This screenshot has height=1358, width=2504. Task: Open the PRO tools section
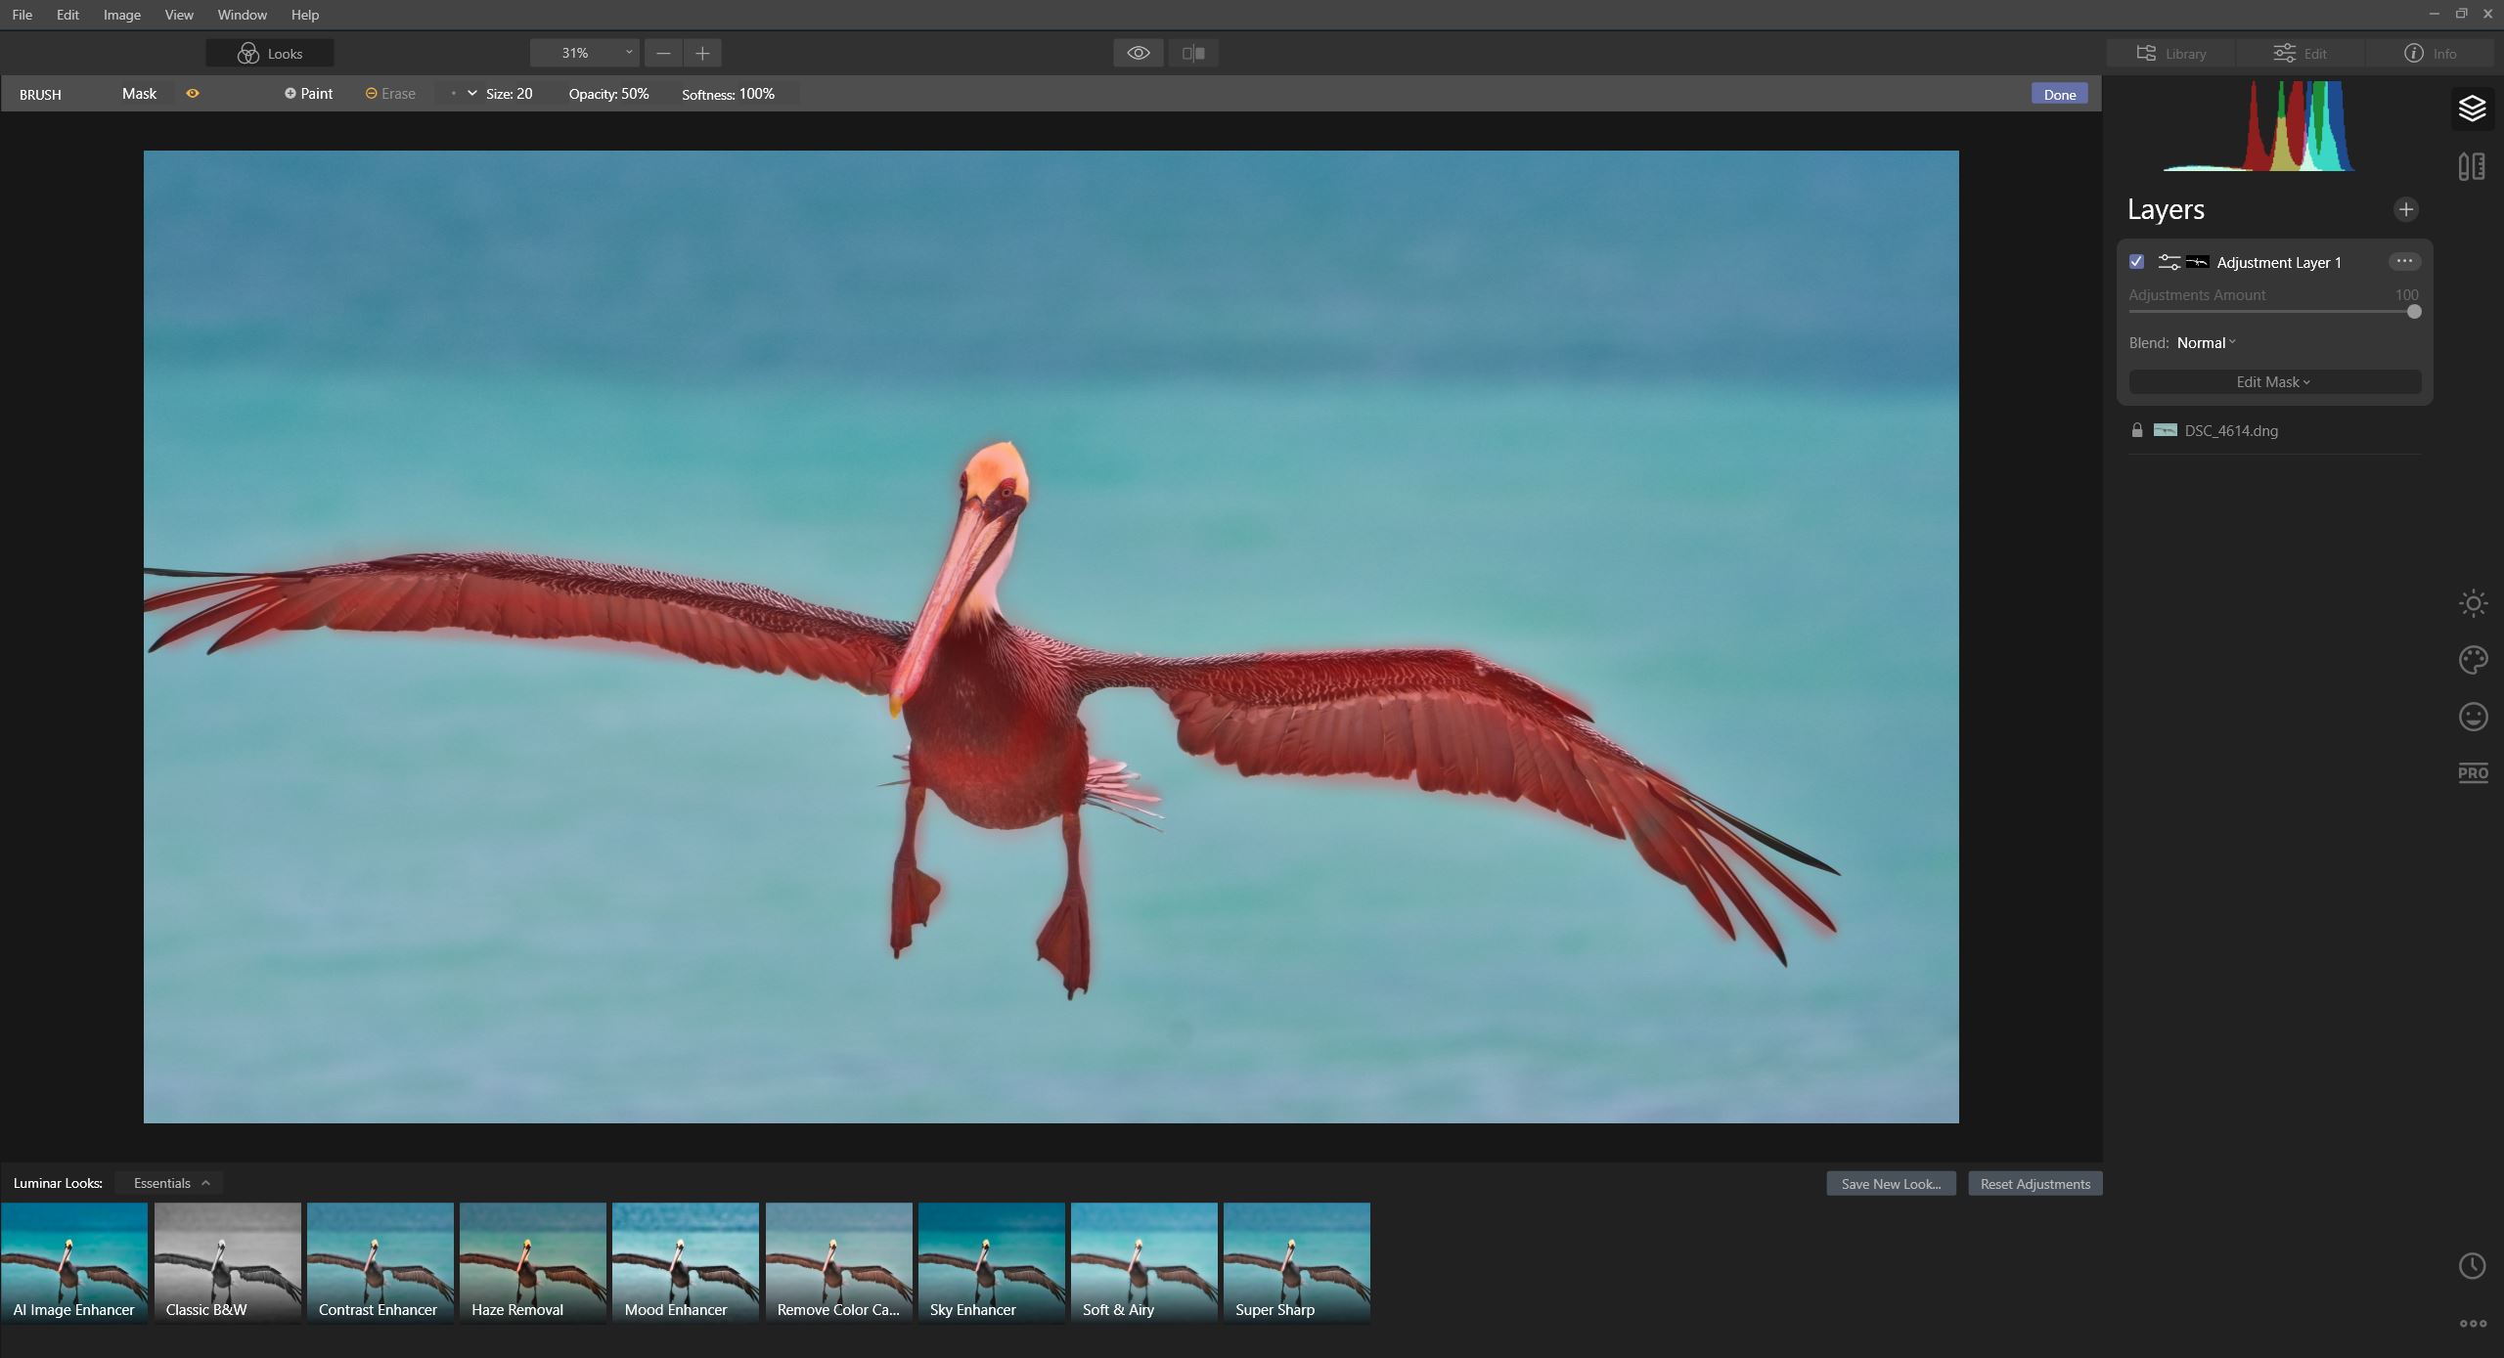(x=2473, y=773)
